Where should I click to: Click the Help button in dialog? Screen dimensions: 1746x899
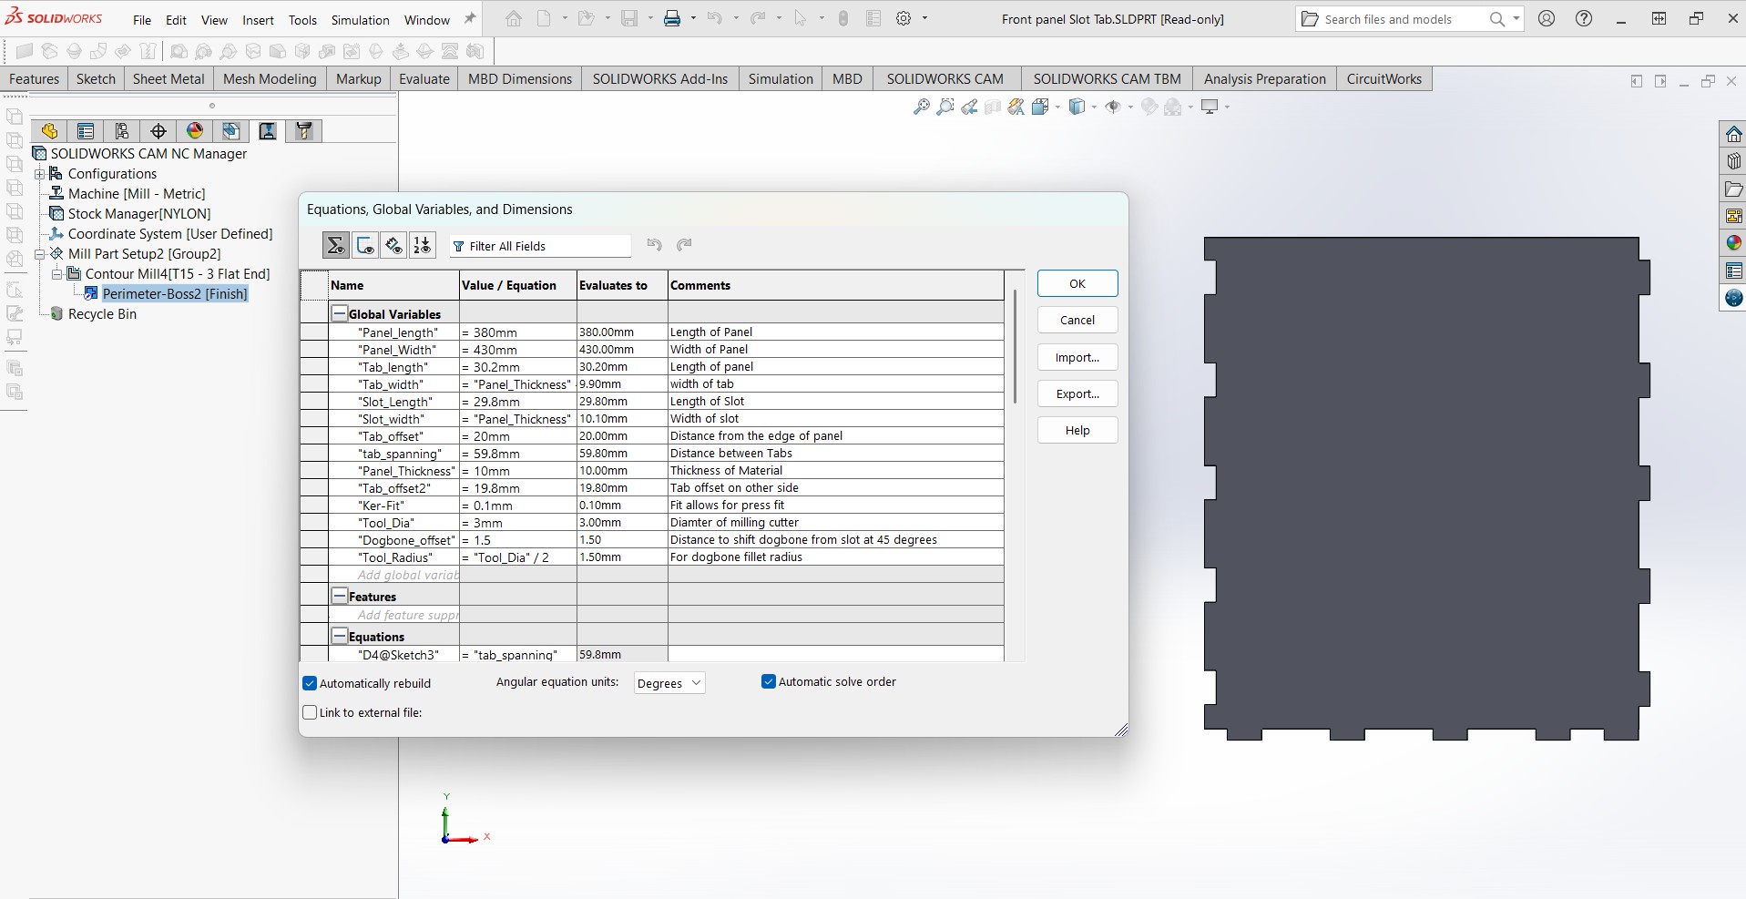click(1077, 430)
